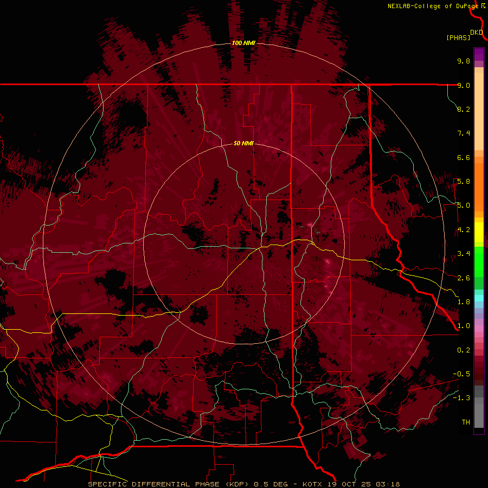488x488 pixels.
Task: Pick the yellow segment of the color bar
Action: pyautogui.click(x=479, y=232)
